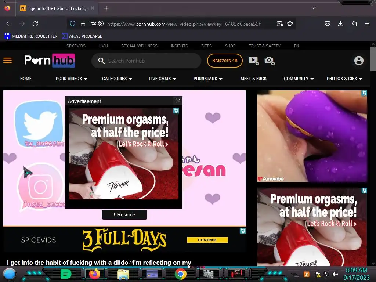The image size is (376, 282).
Task: Click the yellow CONTINUE button
Action: (207, 240)
